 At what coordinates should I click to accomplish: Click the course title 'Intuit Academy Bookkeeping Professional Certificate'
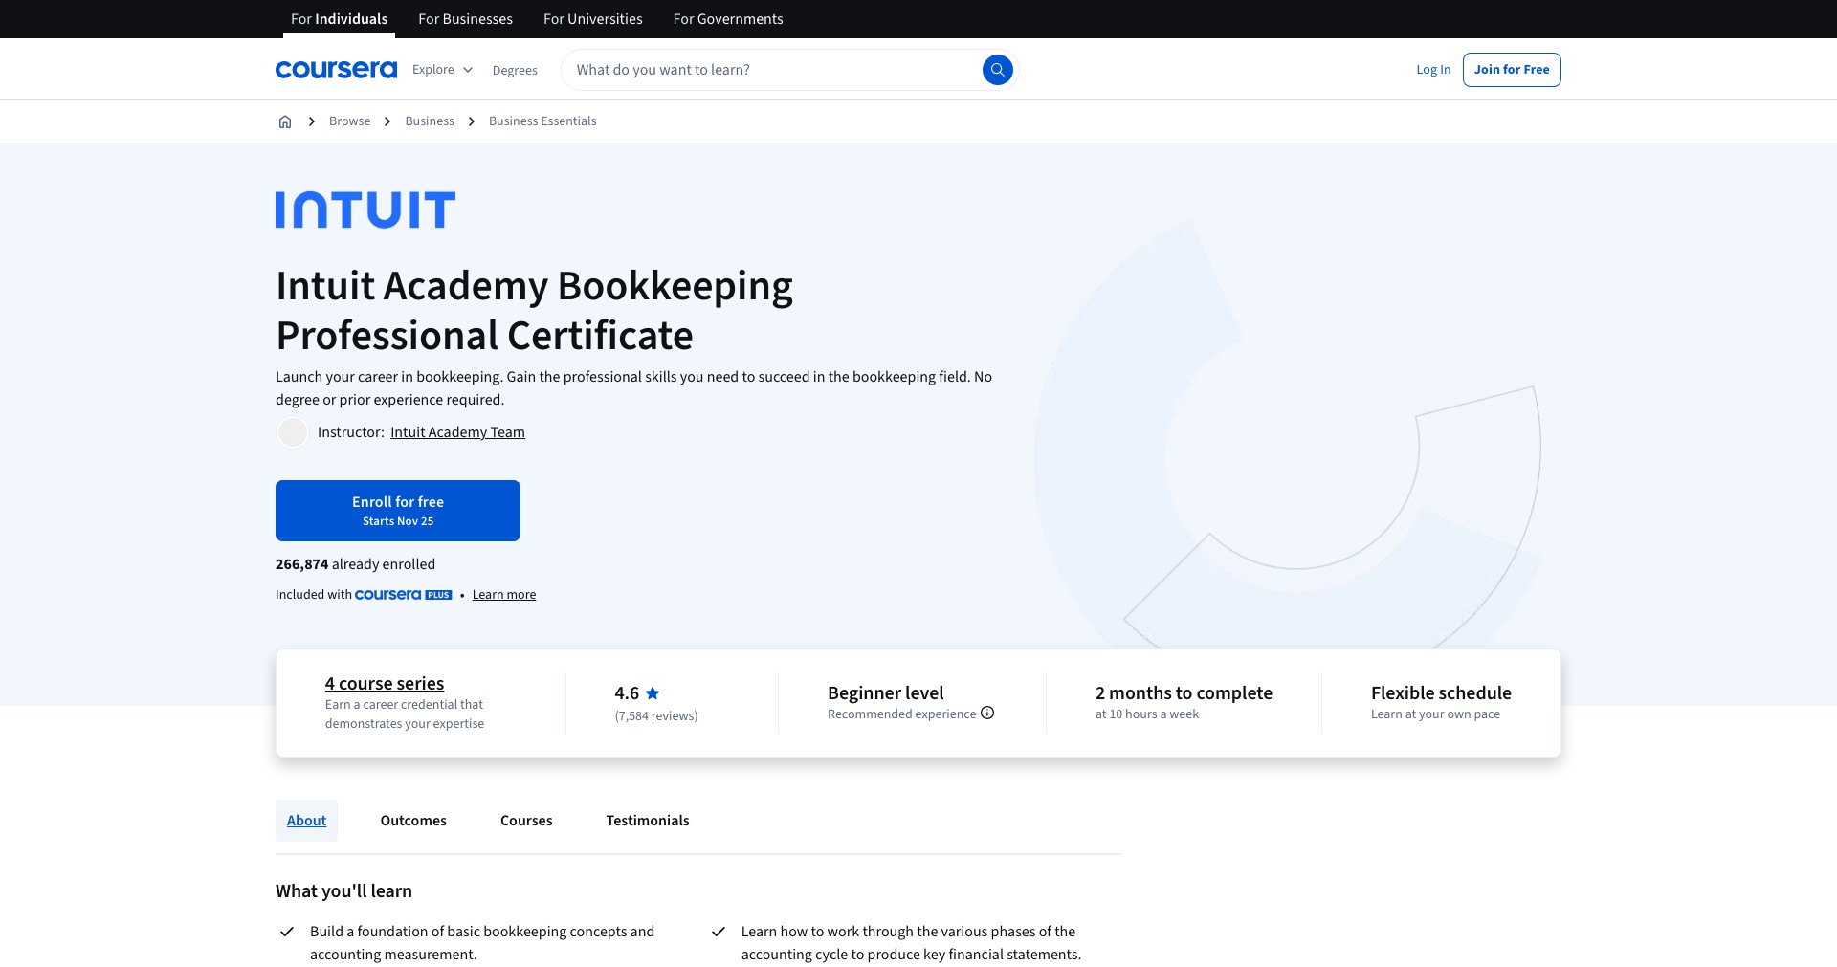point(534,311)
